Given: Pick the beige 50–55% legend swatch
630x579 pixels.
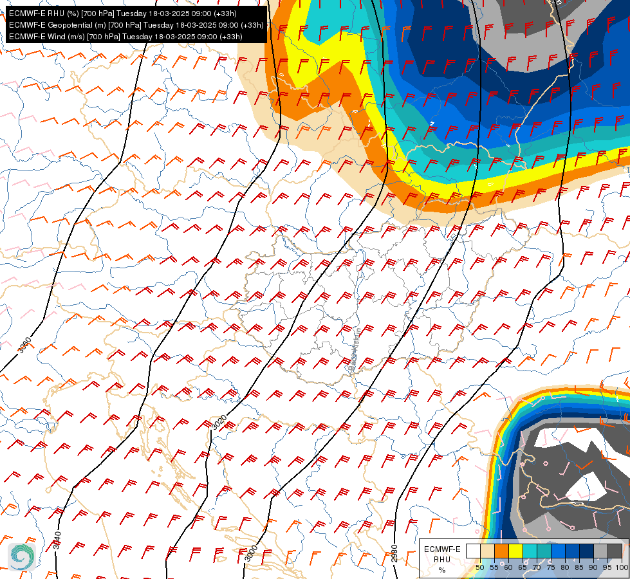Looking at the screenshot, I should pyautogui.click(x=487, y=551).
